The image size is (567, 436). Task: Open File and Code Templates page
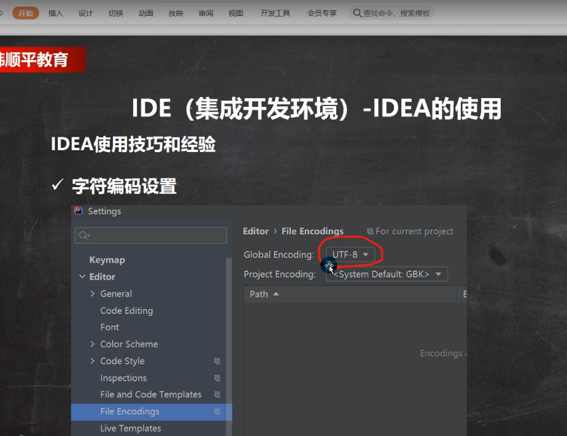click(151, 394)
